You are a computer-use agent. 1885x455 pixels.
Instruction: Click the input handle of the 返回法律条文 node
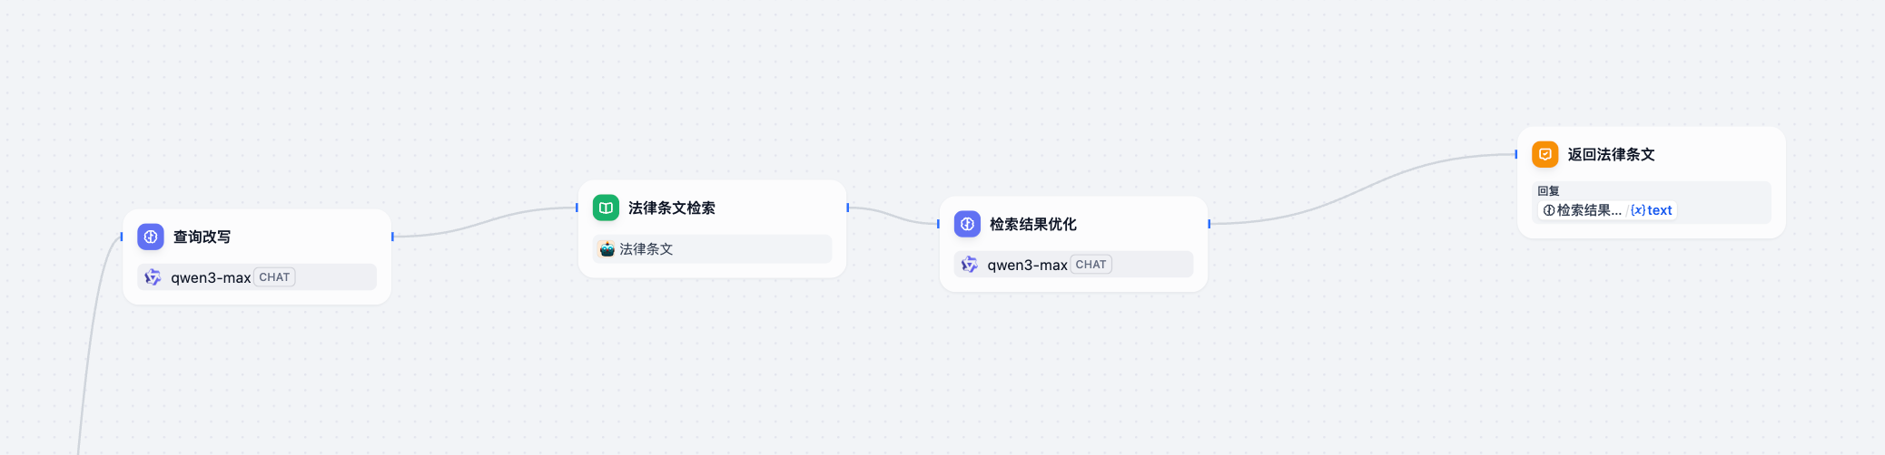pyautogui.click(x=1516, y=154)
